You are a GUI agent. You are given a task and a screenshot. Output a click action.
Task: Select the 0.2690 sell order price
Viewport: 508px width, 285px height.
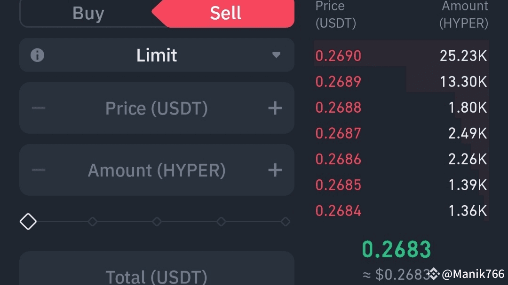tap(338, 56)
